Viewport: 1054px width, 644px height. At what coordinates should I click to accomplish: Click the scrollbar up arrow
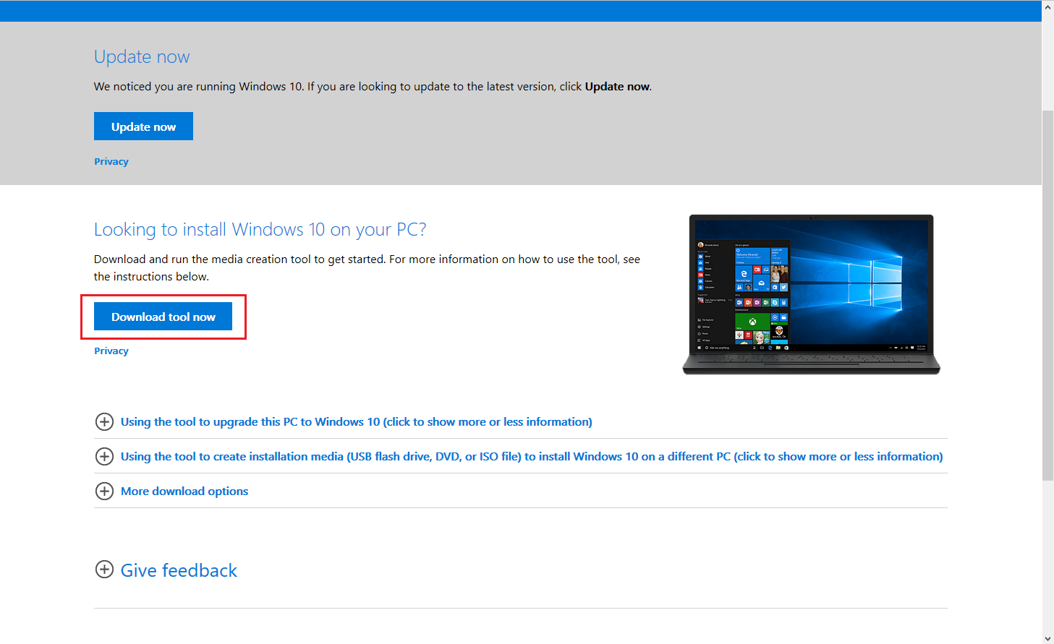click(x=1047, y=7)
